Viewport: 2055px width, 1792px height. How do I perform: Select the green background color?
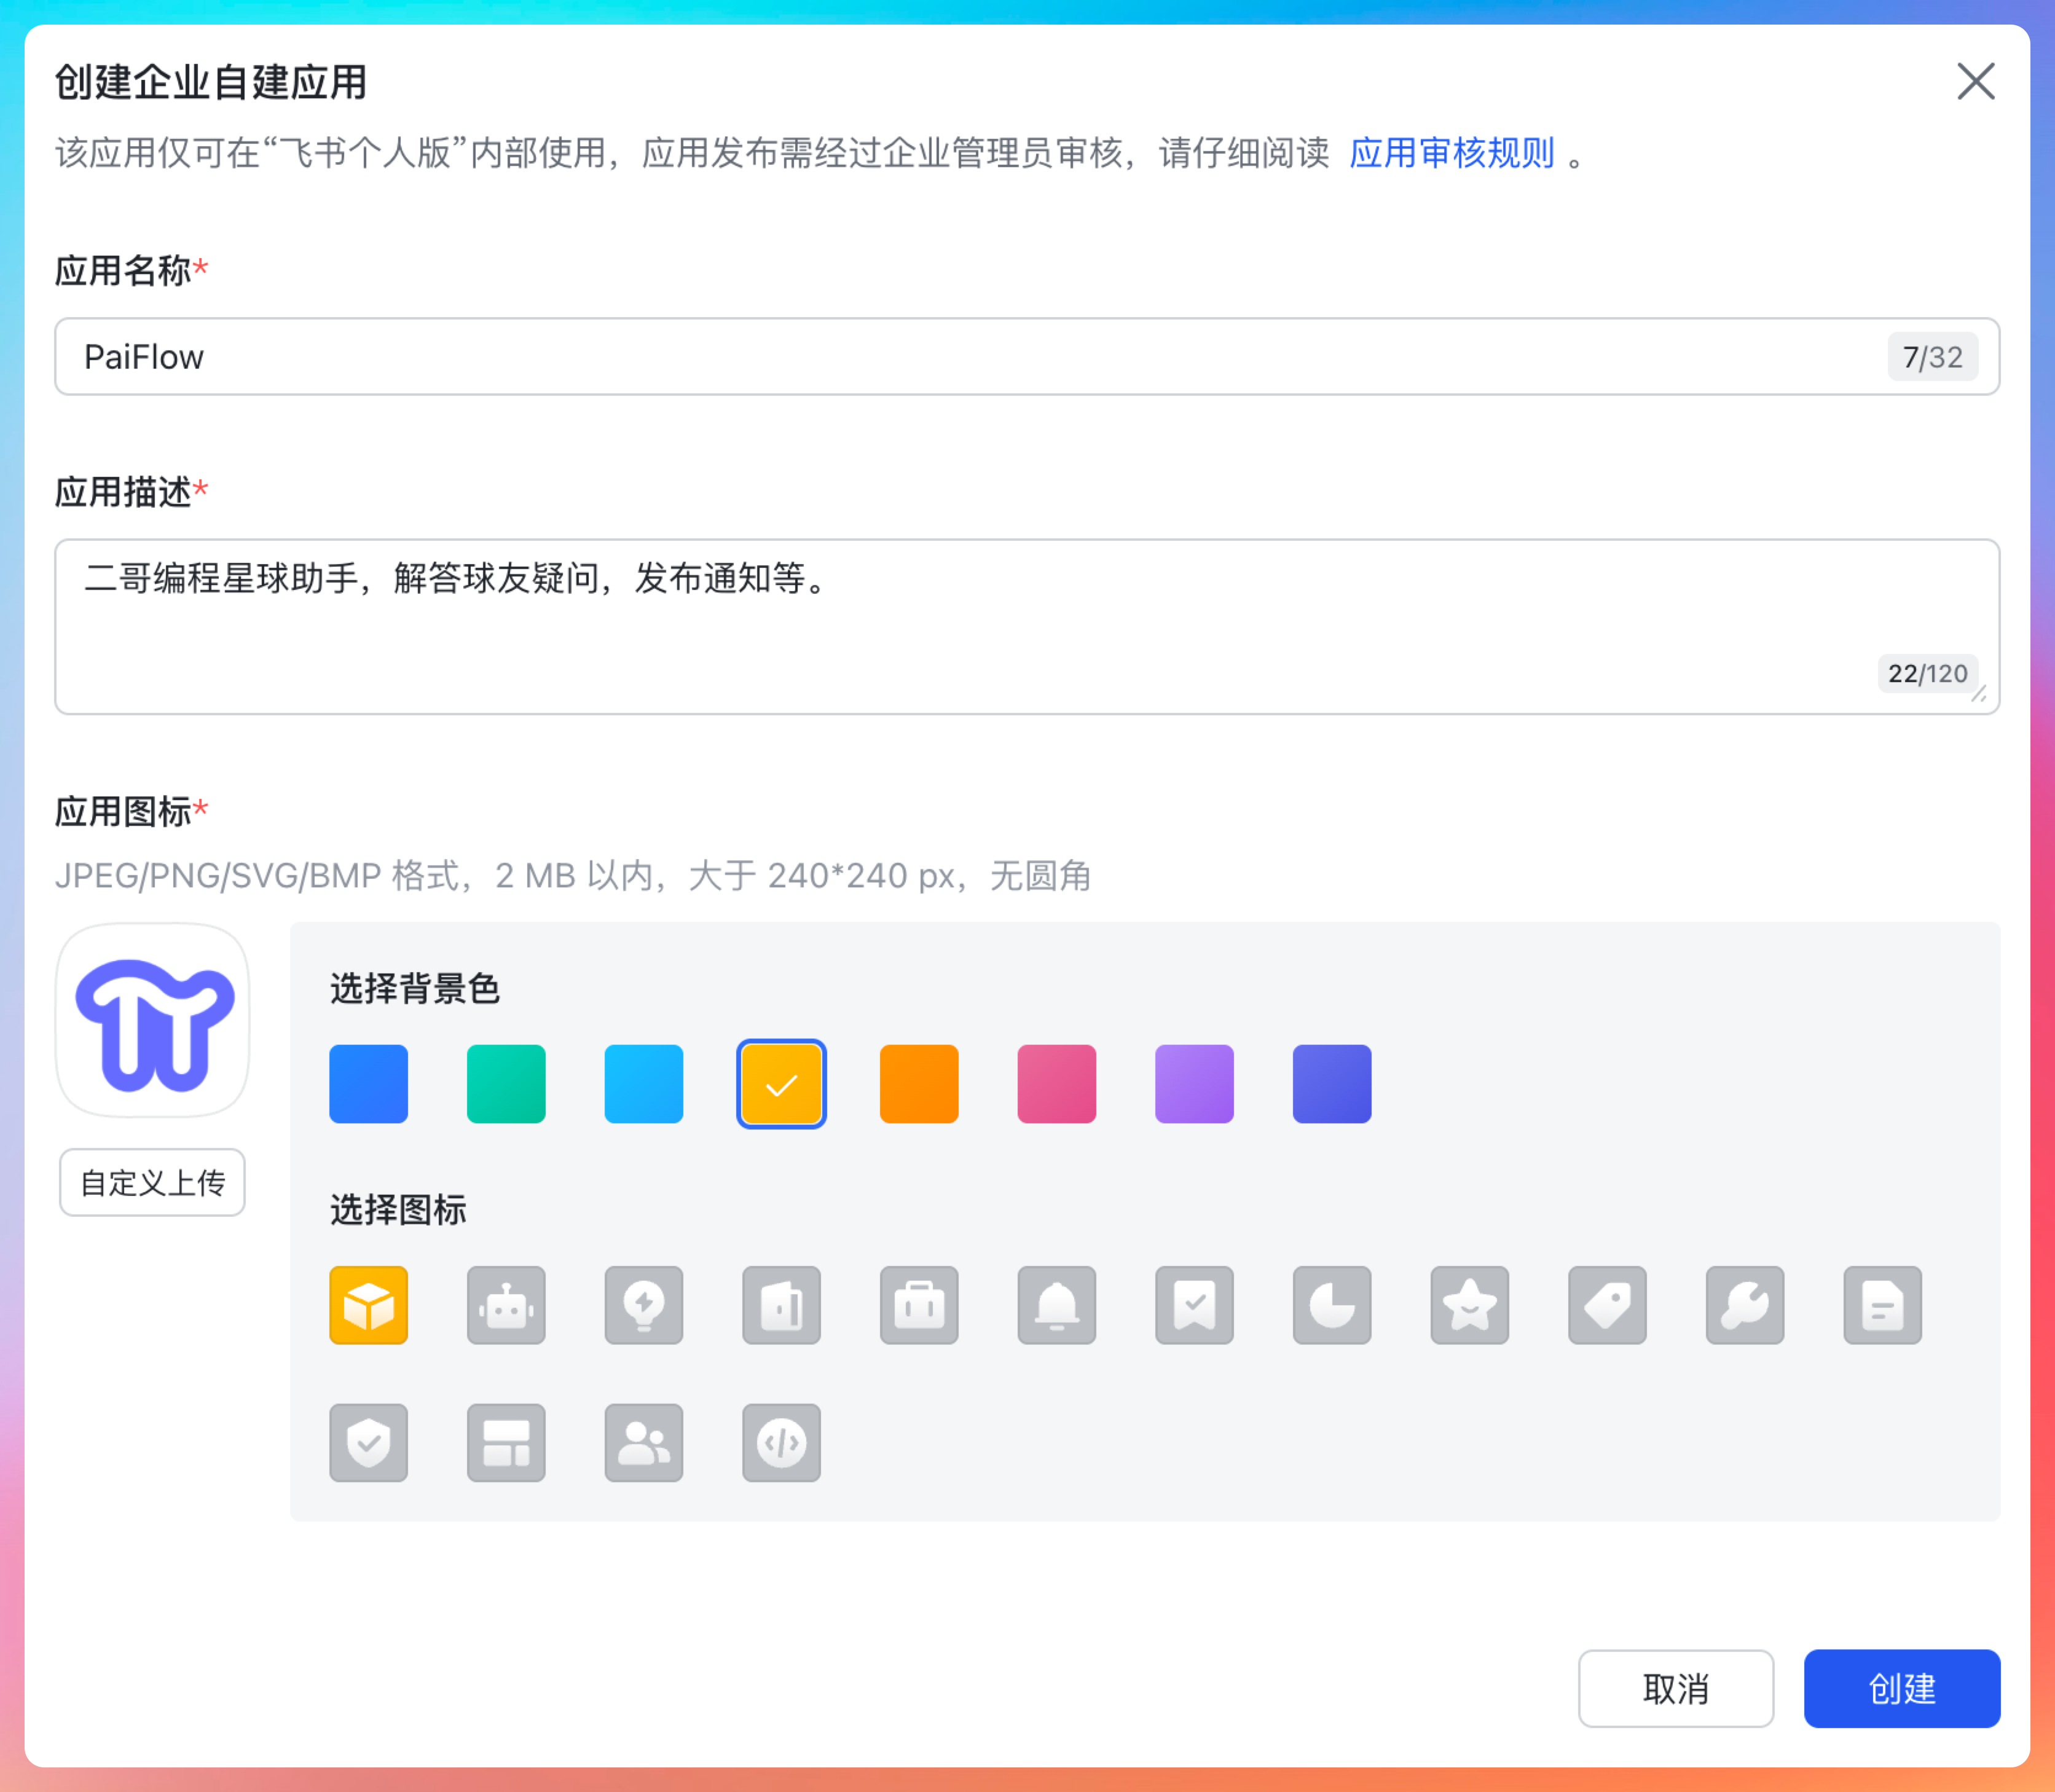(506, 1084)
